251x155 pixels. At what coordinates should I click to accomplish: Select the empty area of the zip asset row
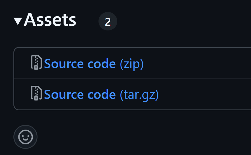pos(197,63)
